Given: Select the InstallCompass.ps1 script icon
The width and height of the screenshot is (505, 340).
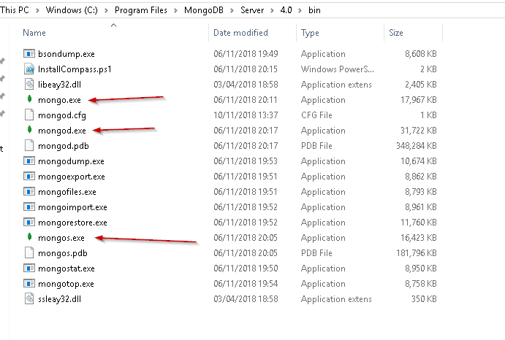Looking at the screenshot, I should [29, 69].
